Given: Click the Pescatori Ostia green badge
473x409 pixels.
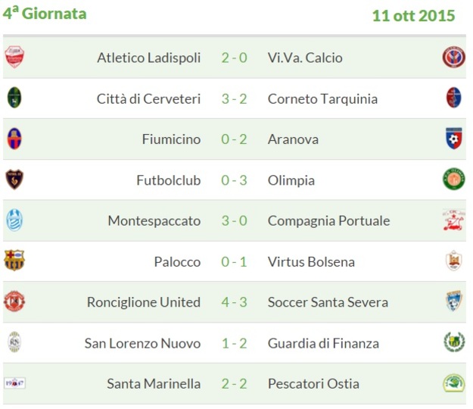Looking at the screenshot, I should point(453,382).
